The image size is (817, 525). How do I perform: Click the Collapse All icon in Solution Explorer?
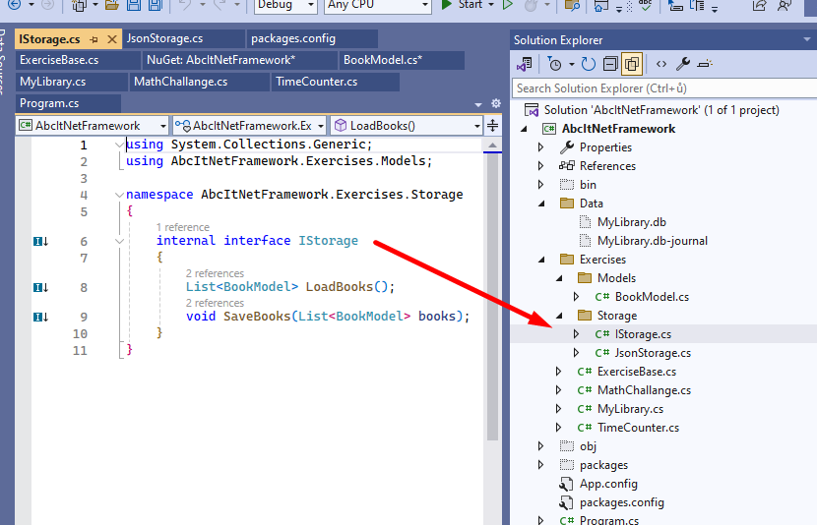point(609,64)
